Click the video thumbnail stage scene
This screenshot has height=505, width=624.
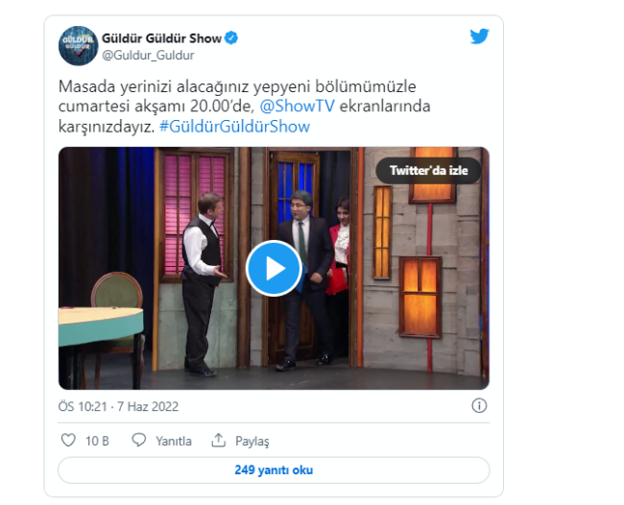tap(274, 268)
